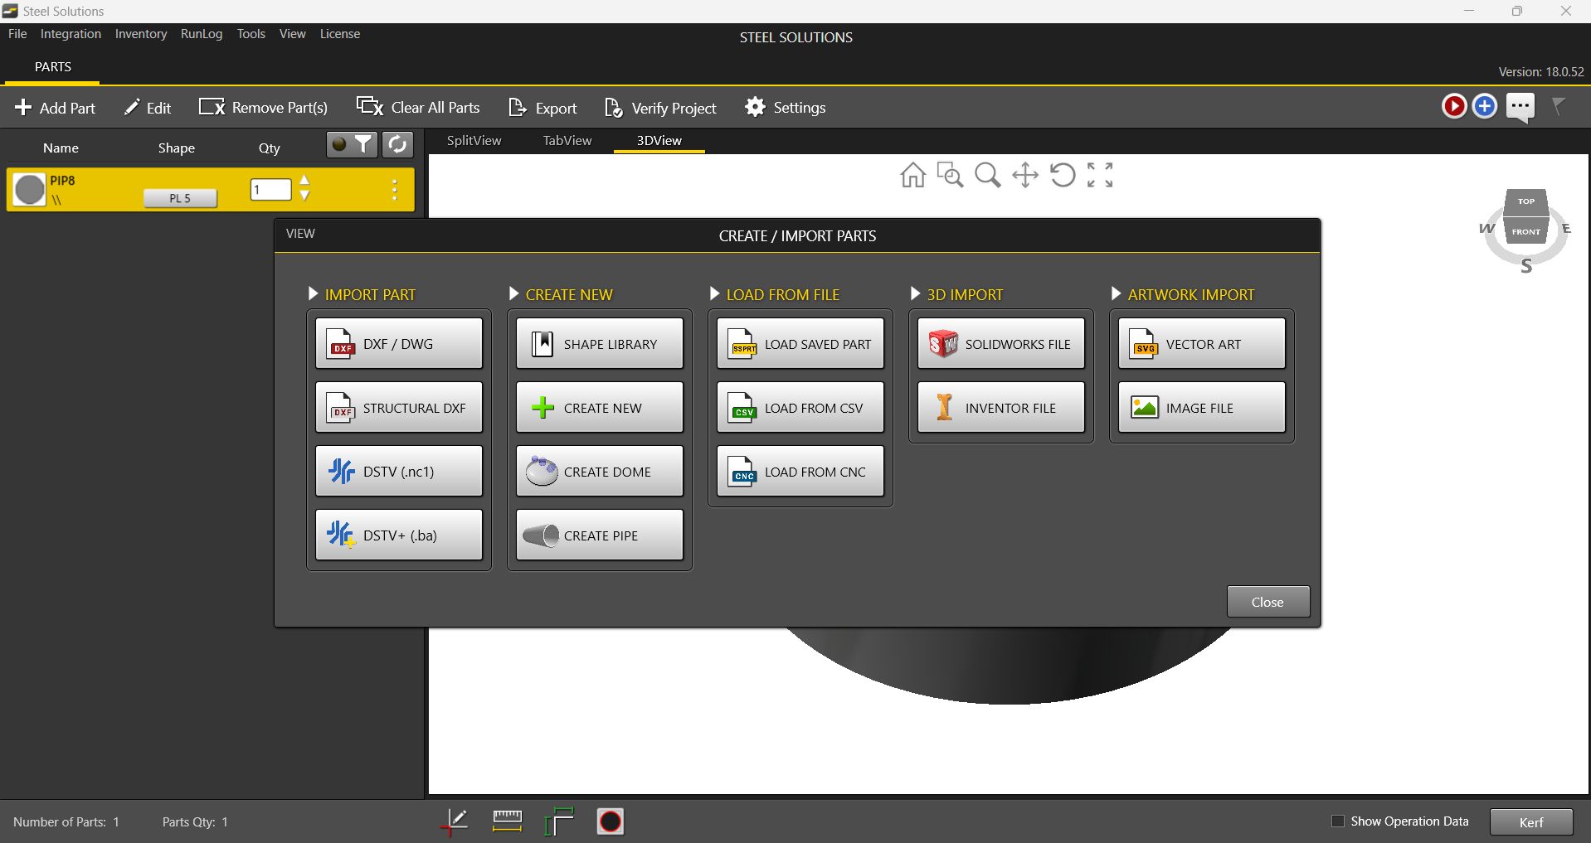
Task: Reset the 3D view with the home icon
Action: tap(913, 175)
